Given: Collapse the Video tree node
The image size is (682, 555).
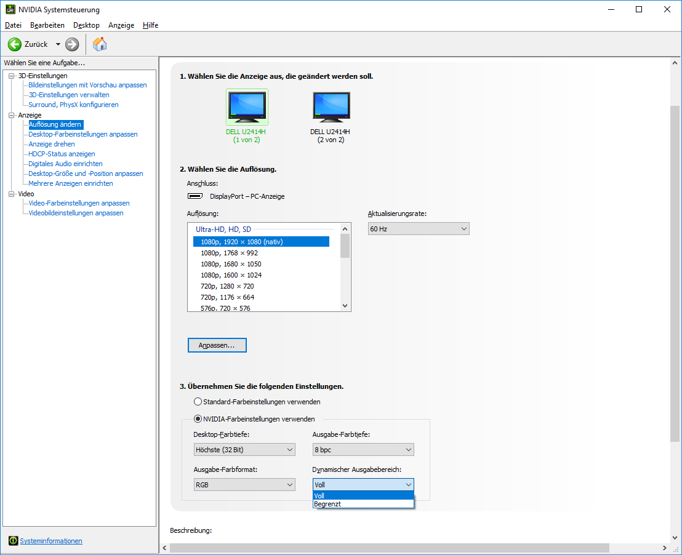Looking at the screenshot, I should pyautogui.click(x=11, y=194).
